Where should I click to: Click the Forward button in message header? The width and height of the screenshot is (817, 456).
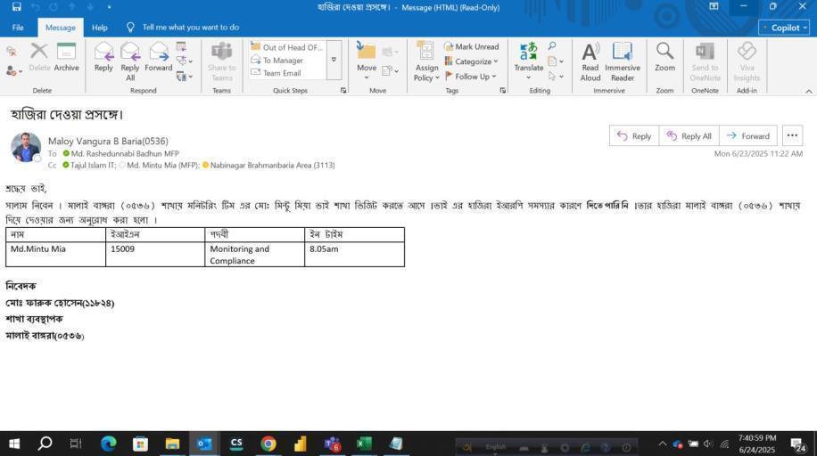point(747,136)
